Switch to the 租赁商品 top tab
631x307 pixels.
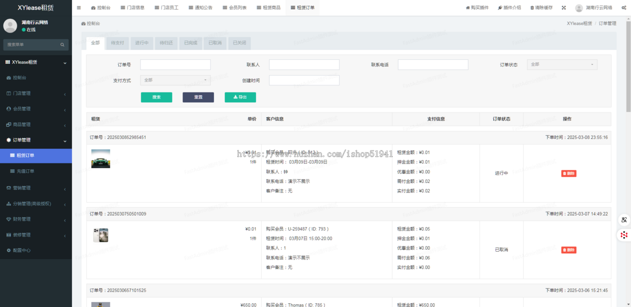tap(268, 8)
